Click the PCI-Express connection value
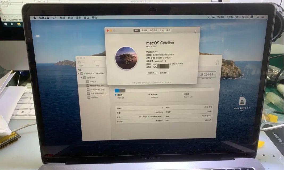284x170 pixels. pos(206,116)
